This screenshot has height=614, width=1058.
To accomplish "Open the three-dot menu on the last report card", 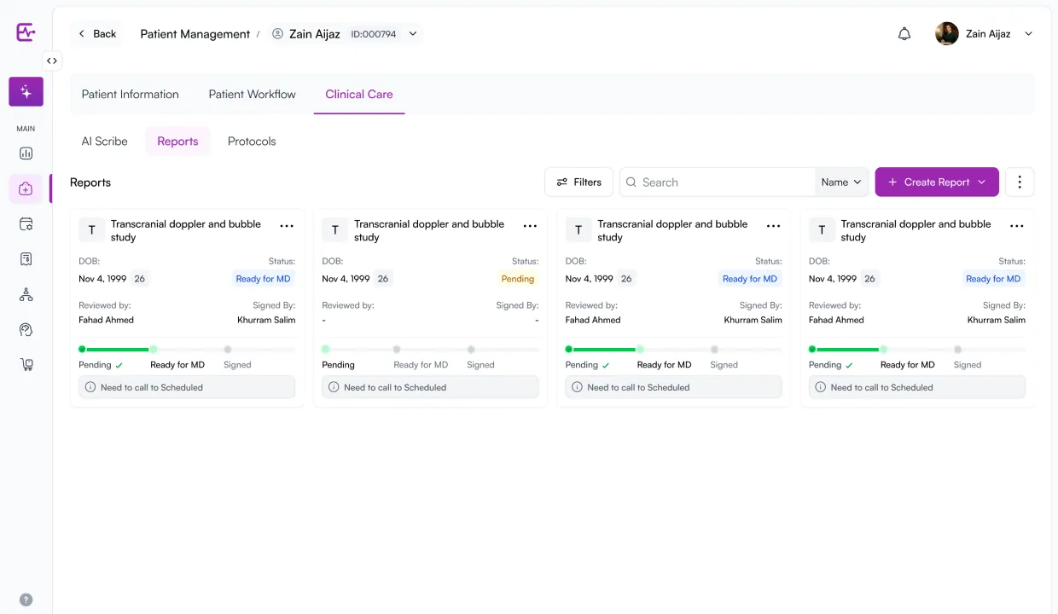I will click(x=1017, y=226).
